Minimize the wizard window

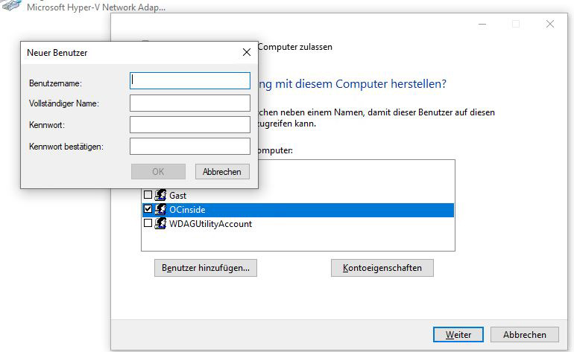coord(482,24)
